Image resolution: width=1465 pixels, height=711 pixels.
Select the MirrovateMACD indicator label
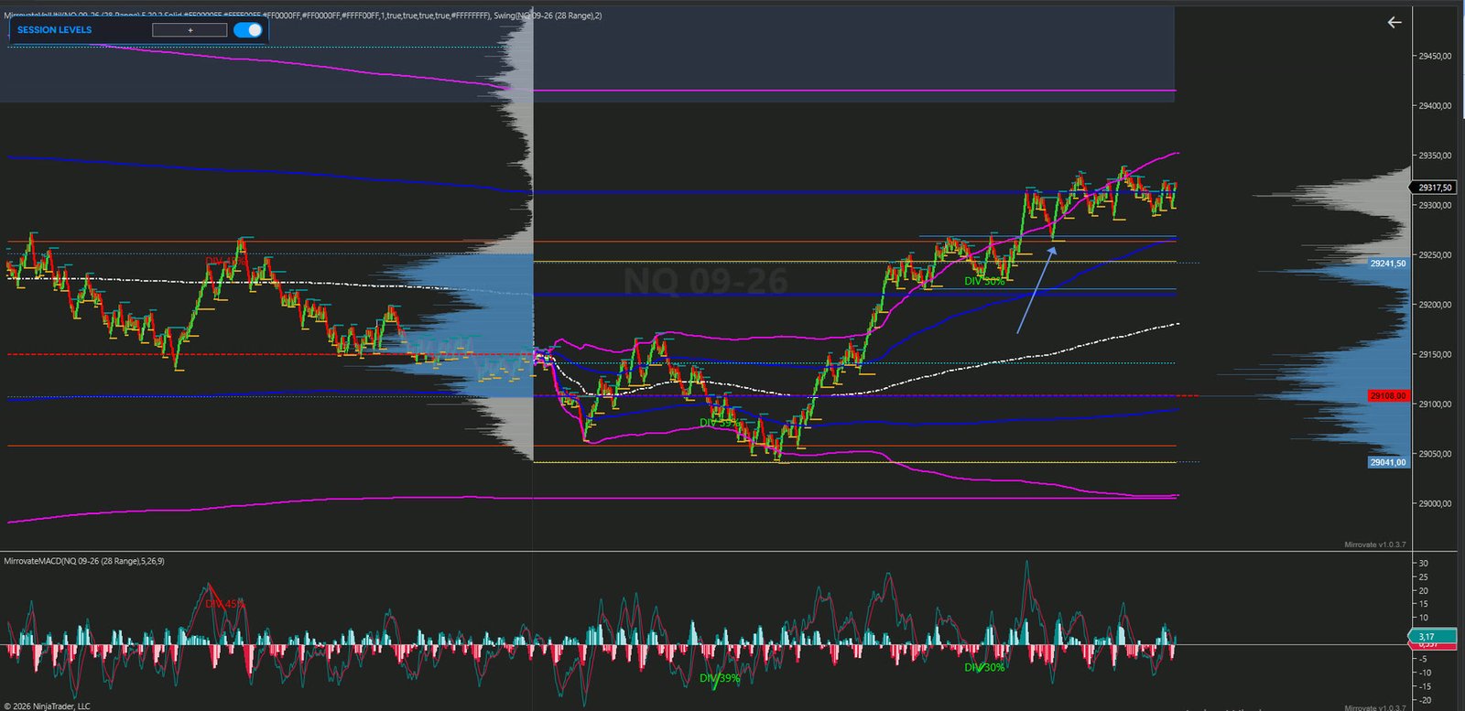(84, 561)
